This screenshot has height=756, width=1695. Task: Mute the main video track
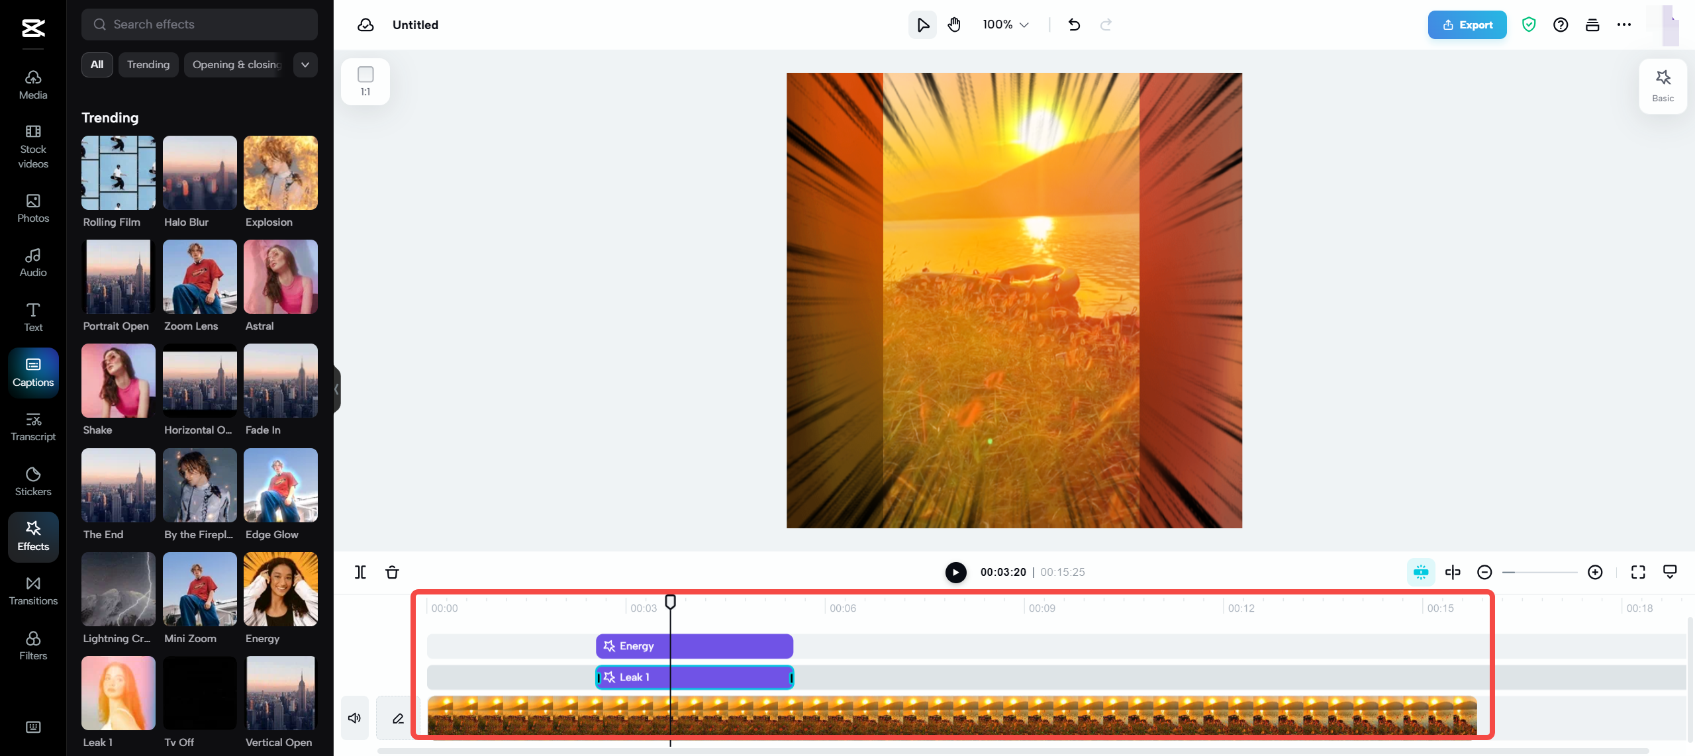tap(355, 718)
